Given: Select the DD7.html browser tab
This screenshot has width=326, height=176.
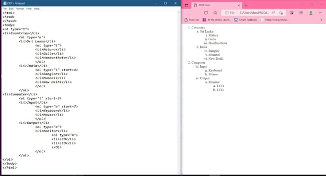Looking at the screenshot, I should tap(216, 5).
